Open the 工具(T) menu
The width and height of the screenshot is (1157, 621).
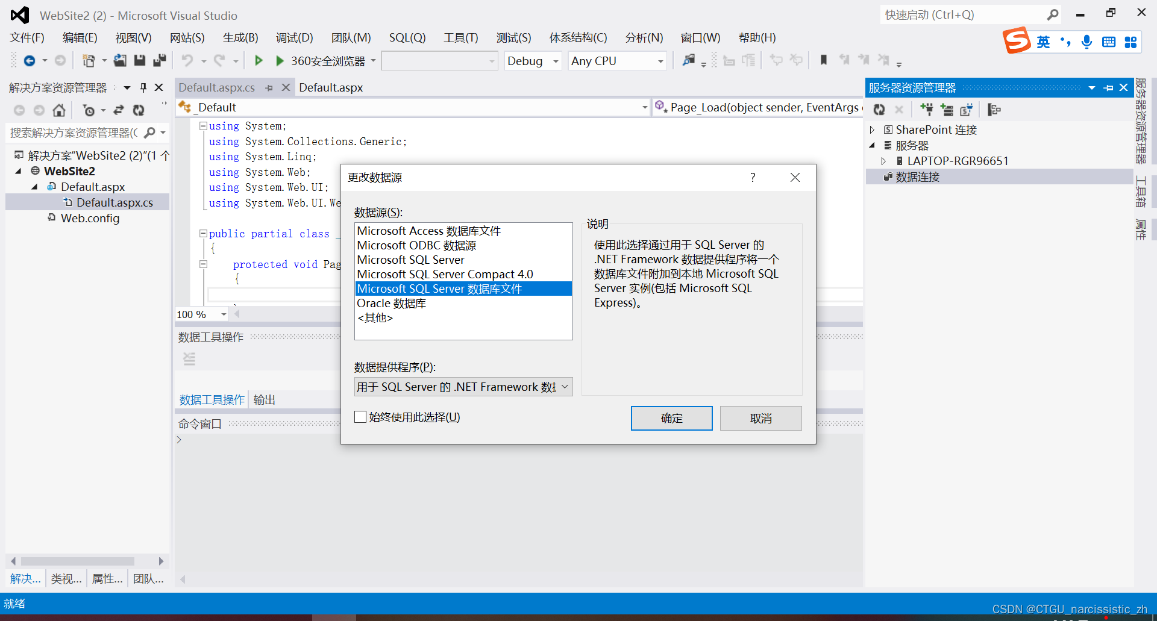(x=461, y=37)
